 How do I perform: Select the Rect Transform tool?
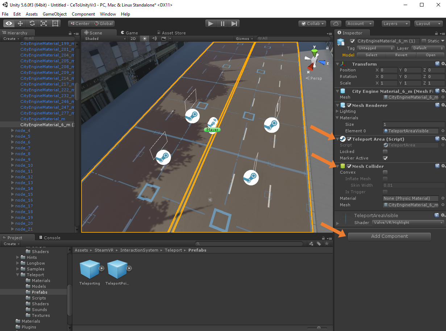55,24
